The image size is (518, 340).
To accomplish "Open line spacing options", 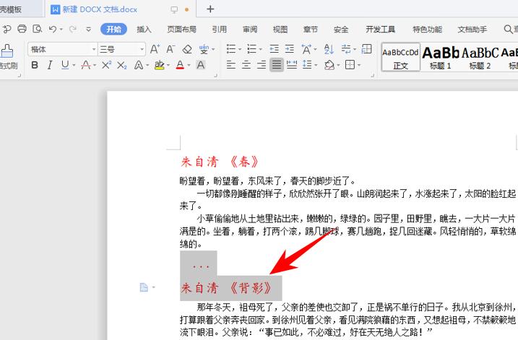I will [x=307, y=65].
